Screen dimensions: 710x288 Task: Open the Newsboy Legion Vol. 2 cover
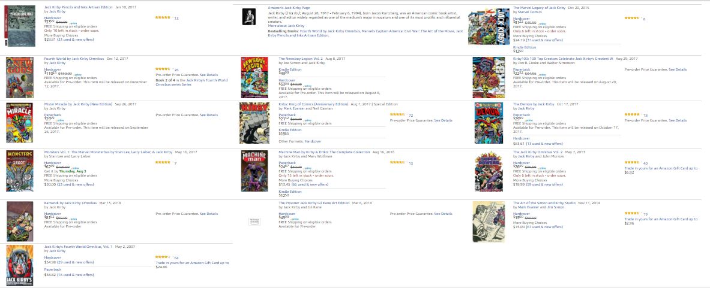point(254,77)
